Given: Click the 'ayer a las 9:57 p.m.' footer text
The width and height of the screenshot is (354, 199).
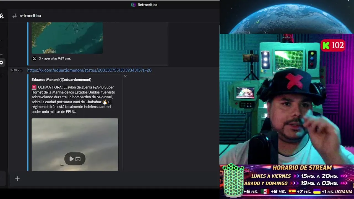Looking at the screenshot, I should pos(57,59).
